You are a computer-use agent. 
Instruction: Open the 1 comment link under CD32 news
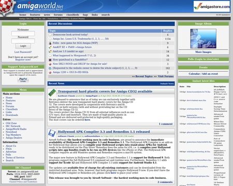point(166,124)
